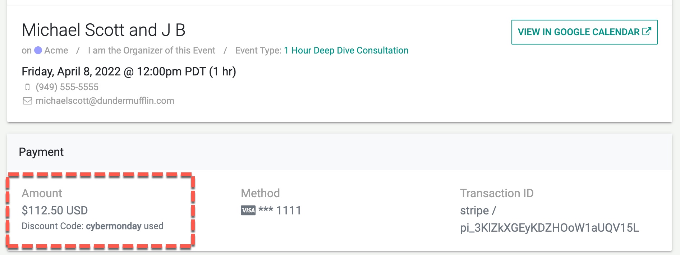Open the VIEW IN GOOGLE CALENDAR button
Viewport: 680px width, 255px height.
584,32
